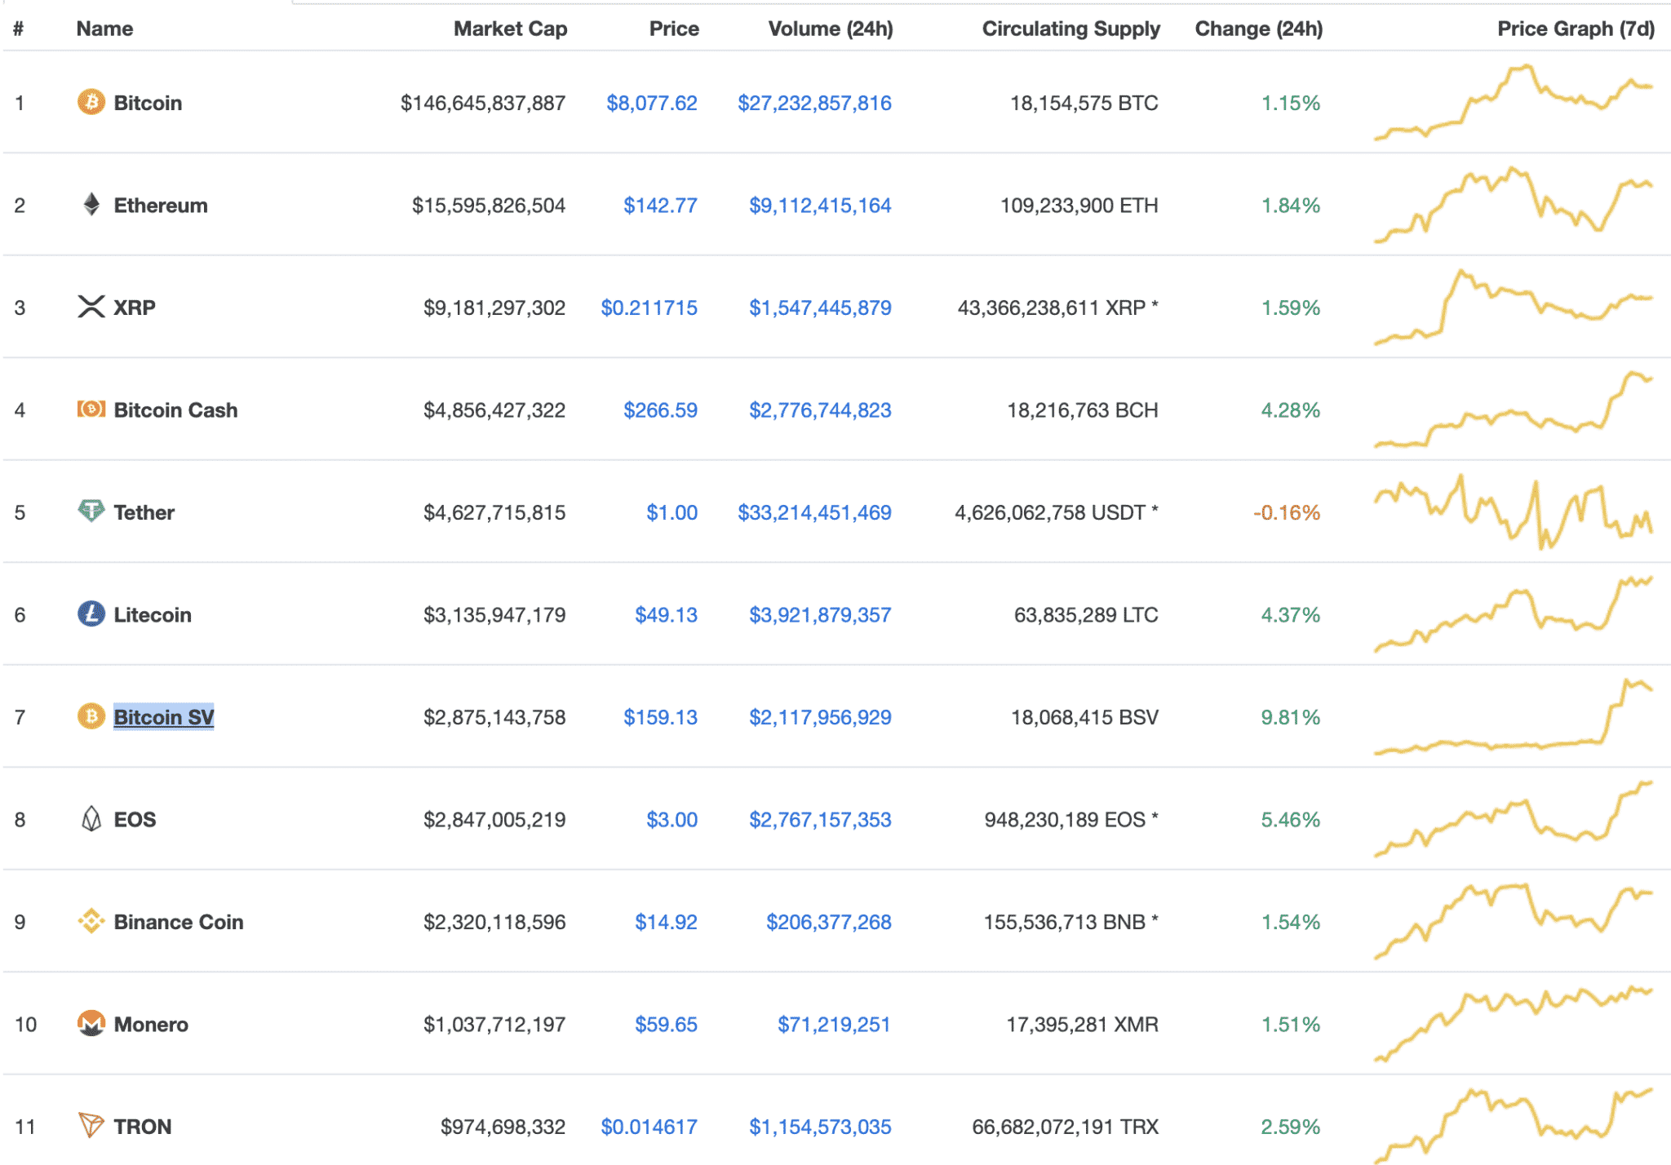Open XRP 7-day price graph
Viewport: 1671px width, 1165px height.
point(1514,307)
